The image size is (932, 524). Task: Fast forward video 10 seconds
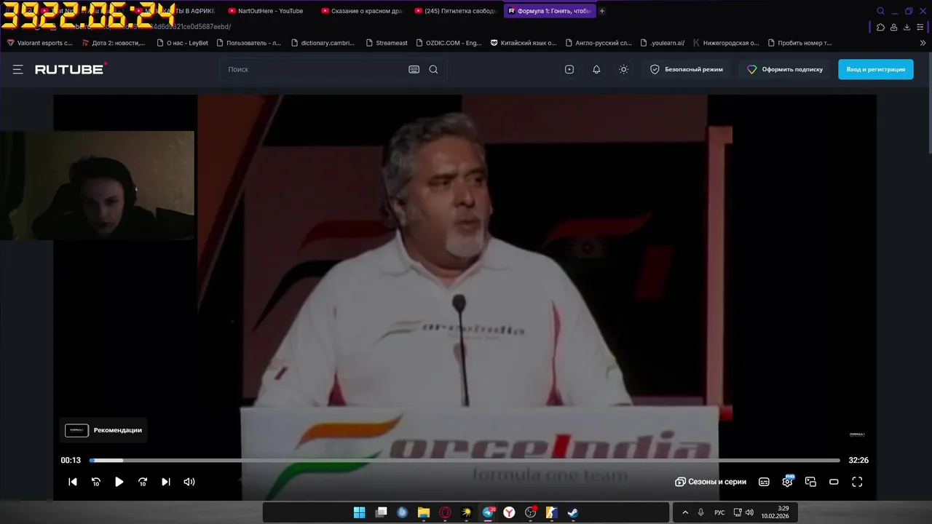(143, 482)
